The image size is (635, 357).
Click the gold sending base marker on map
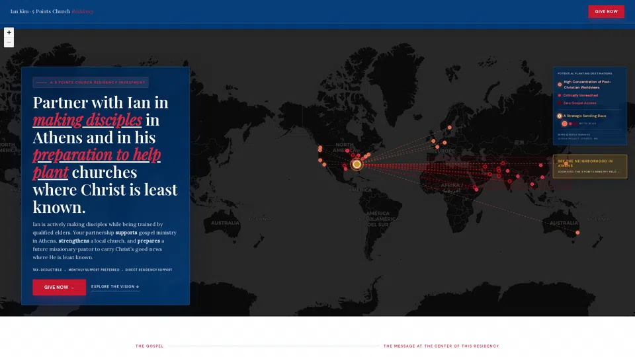[x=357, y=165]
